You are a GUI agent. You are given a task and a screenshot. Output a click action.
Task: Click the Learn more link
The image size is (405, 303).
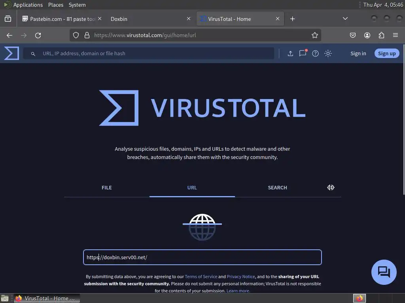(x=238, y=291)
